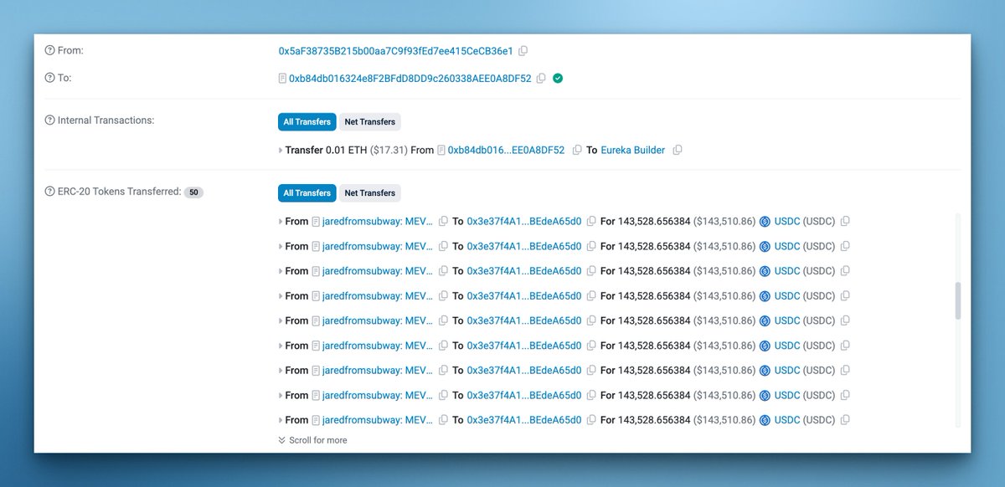Click the help icon beside ERC-20 Tokens Transferred

point(49,192)
